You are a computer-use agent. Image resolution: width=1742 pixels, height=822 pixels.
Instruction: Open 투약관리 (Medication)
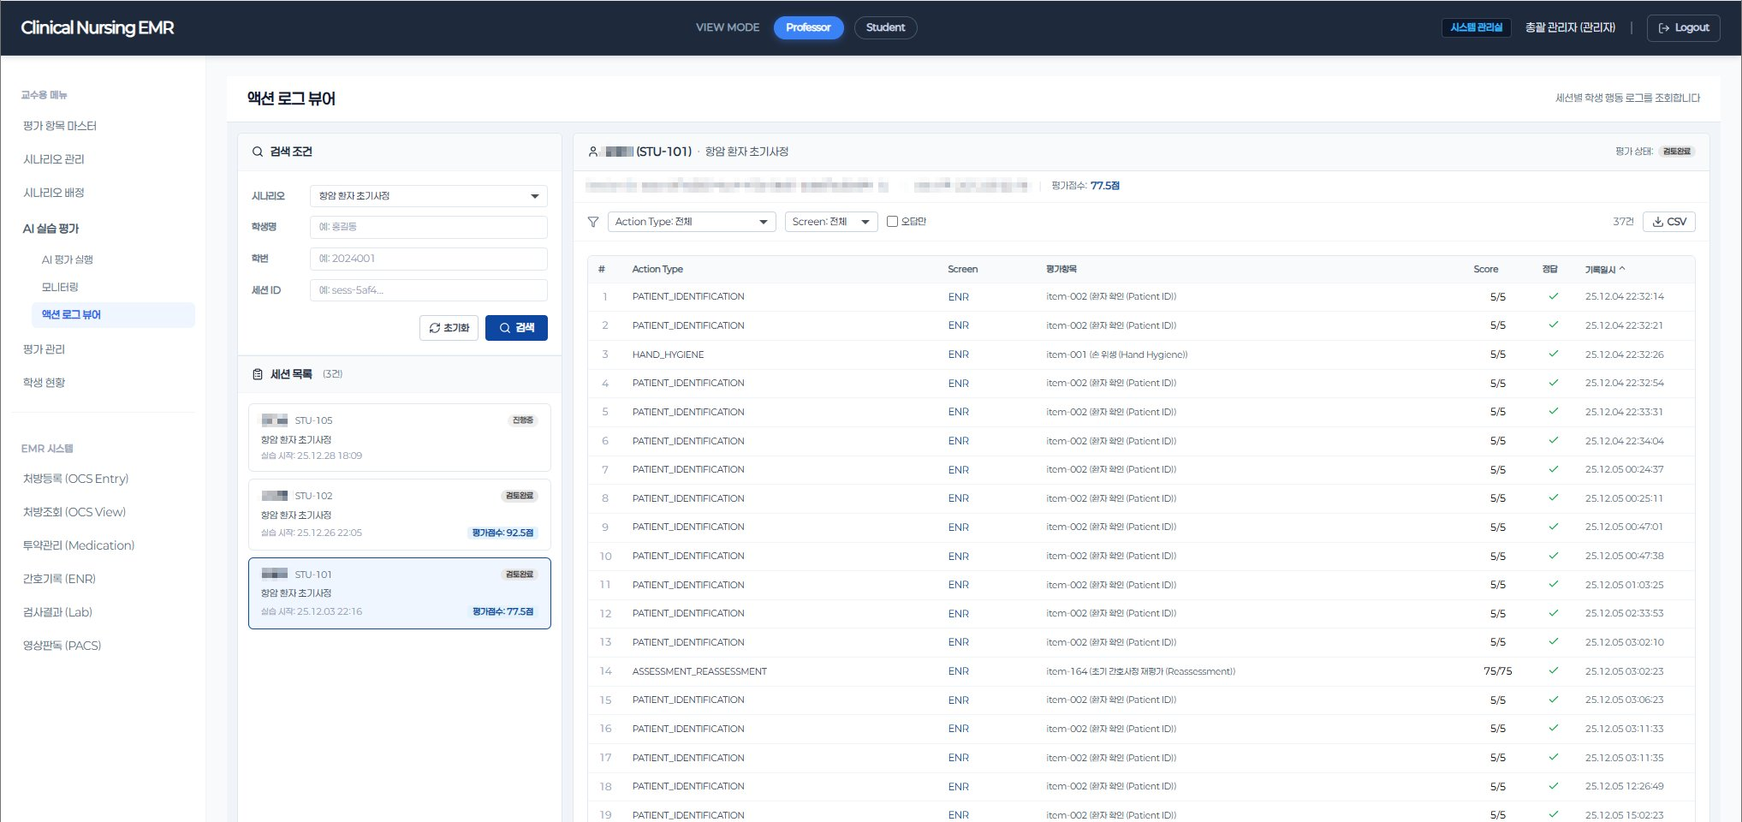tap(79, 545)
